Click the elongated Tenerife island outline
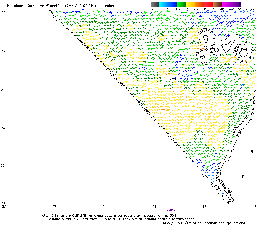The height and width of the screenshot is (225, 256). pyautogui.click(x=228, y=46)
